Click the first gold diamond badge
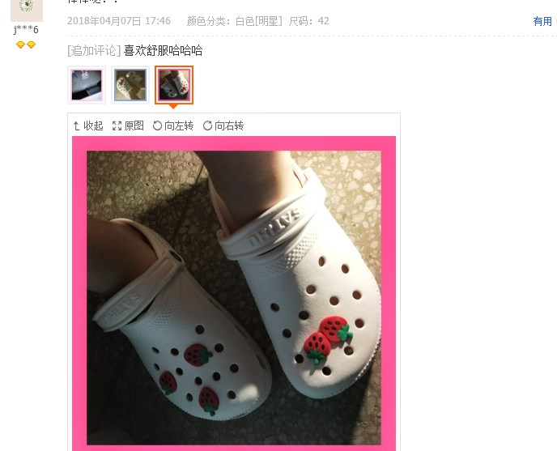The height and width of the screenshot is (451, 557). click(x=20, y=45)
